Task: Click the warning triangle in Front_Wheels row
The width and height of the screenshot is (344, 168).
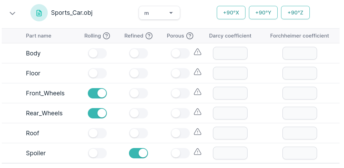Action: 197,92
